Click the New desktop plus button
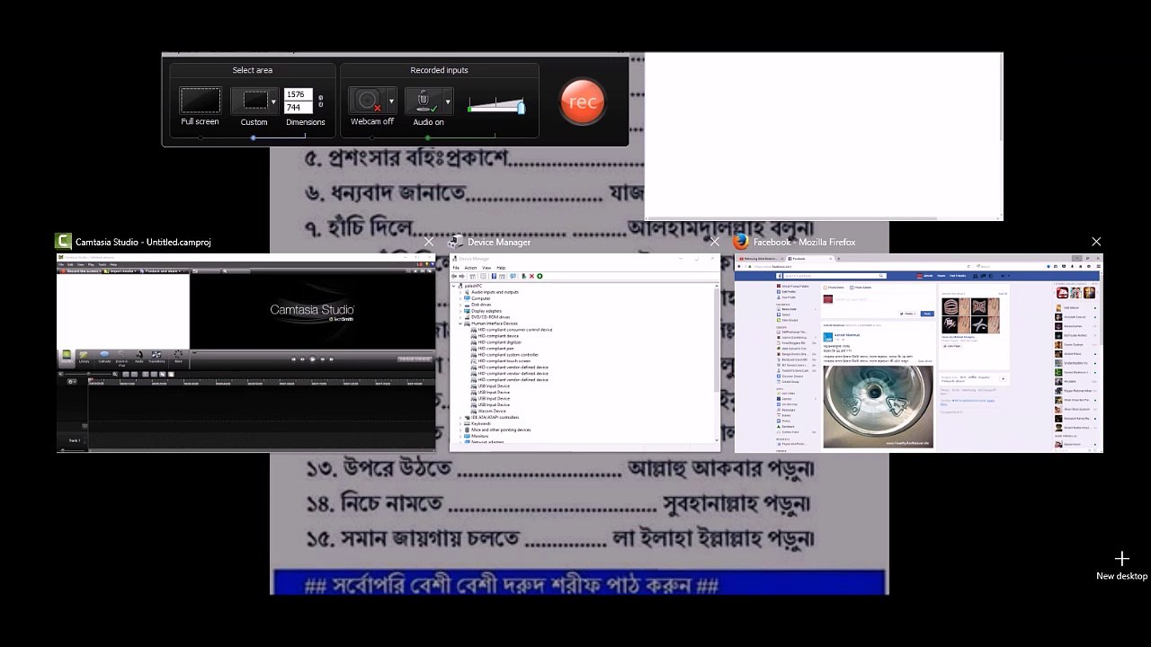Screen dimensions: 1151x647 [x=1121, y=560]
